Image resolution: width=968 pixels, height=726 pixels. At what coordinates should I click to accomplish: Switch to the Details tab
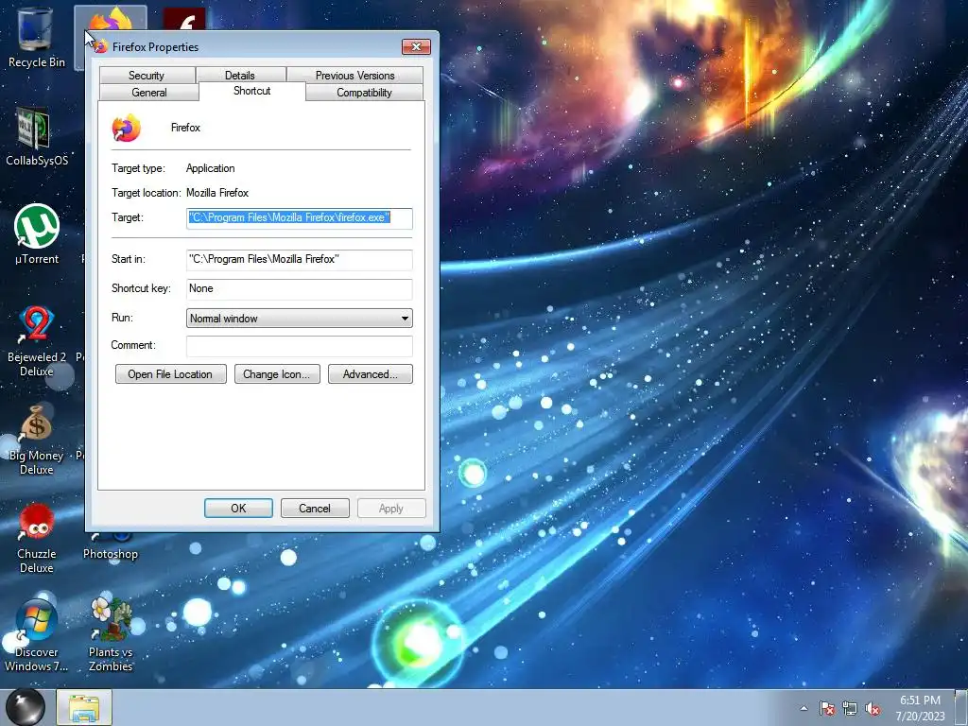point(240,76)
